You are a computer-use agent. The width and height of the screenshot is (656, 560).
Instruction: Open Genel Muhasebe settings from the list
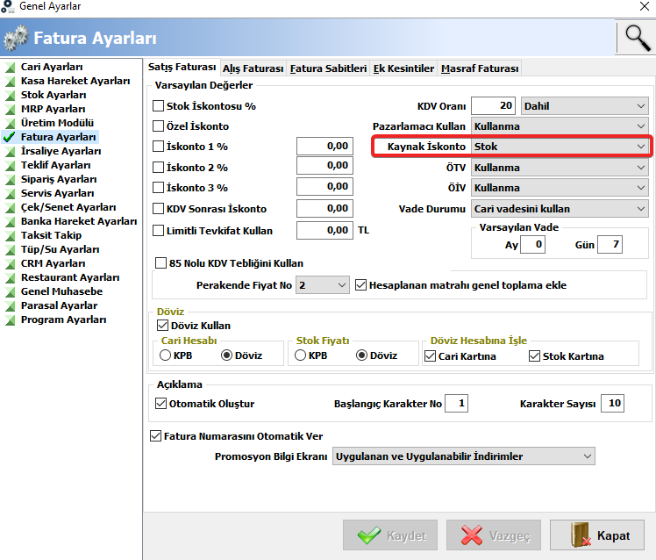click(62, 291)
